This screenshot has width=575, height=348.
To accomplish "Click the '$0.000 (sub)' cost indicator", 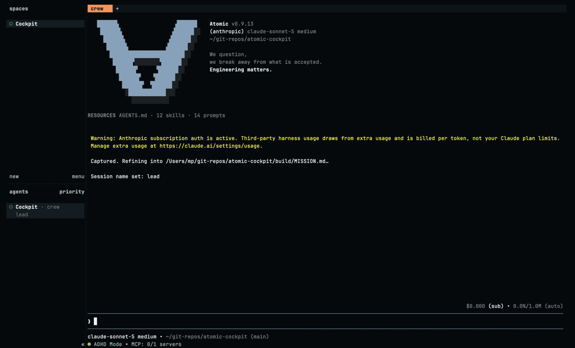I will [485, 306].
